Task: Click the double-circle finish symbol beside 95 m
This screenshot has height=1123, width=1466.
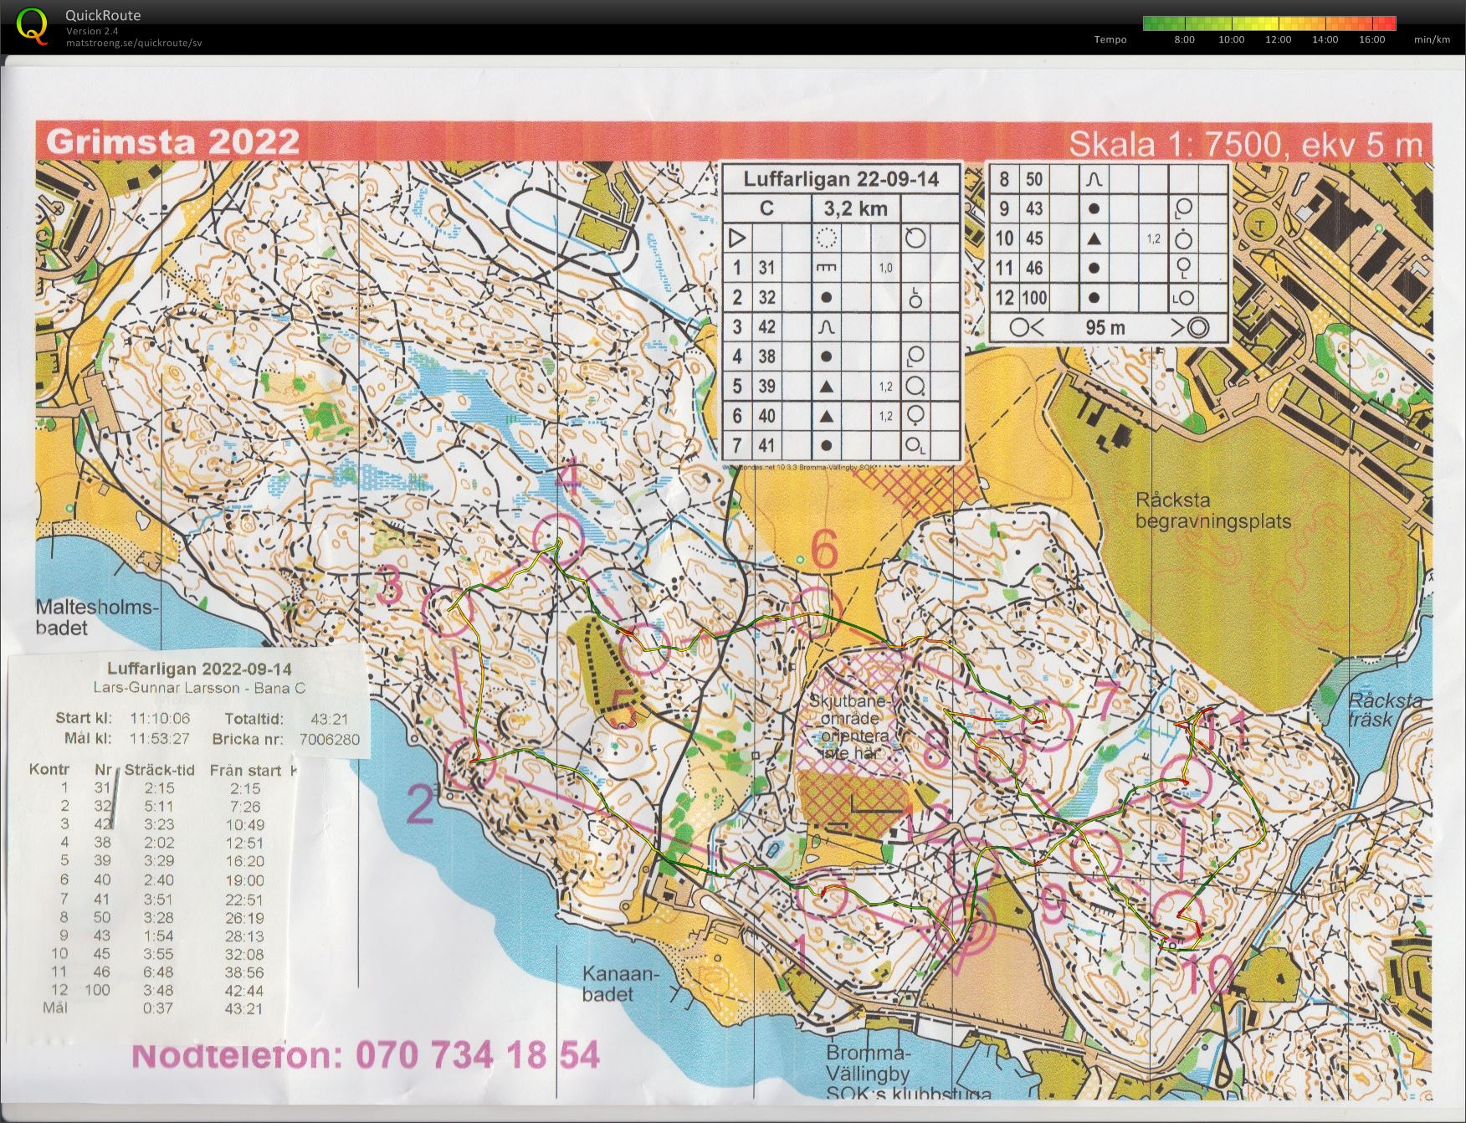Action: pyautogui.click(x=1197, y=327)
